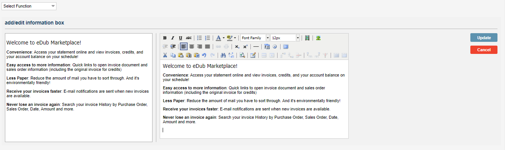This screenshot has height=150, width=505.
Task: Increase indent of the paragraph
Action: click(x=173, y=46)
